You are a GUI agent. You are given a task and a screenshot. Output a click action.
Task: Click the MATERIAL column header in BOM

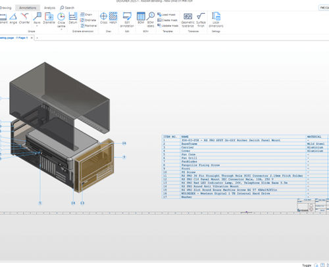click(x=314, y=137)
